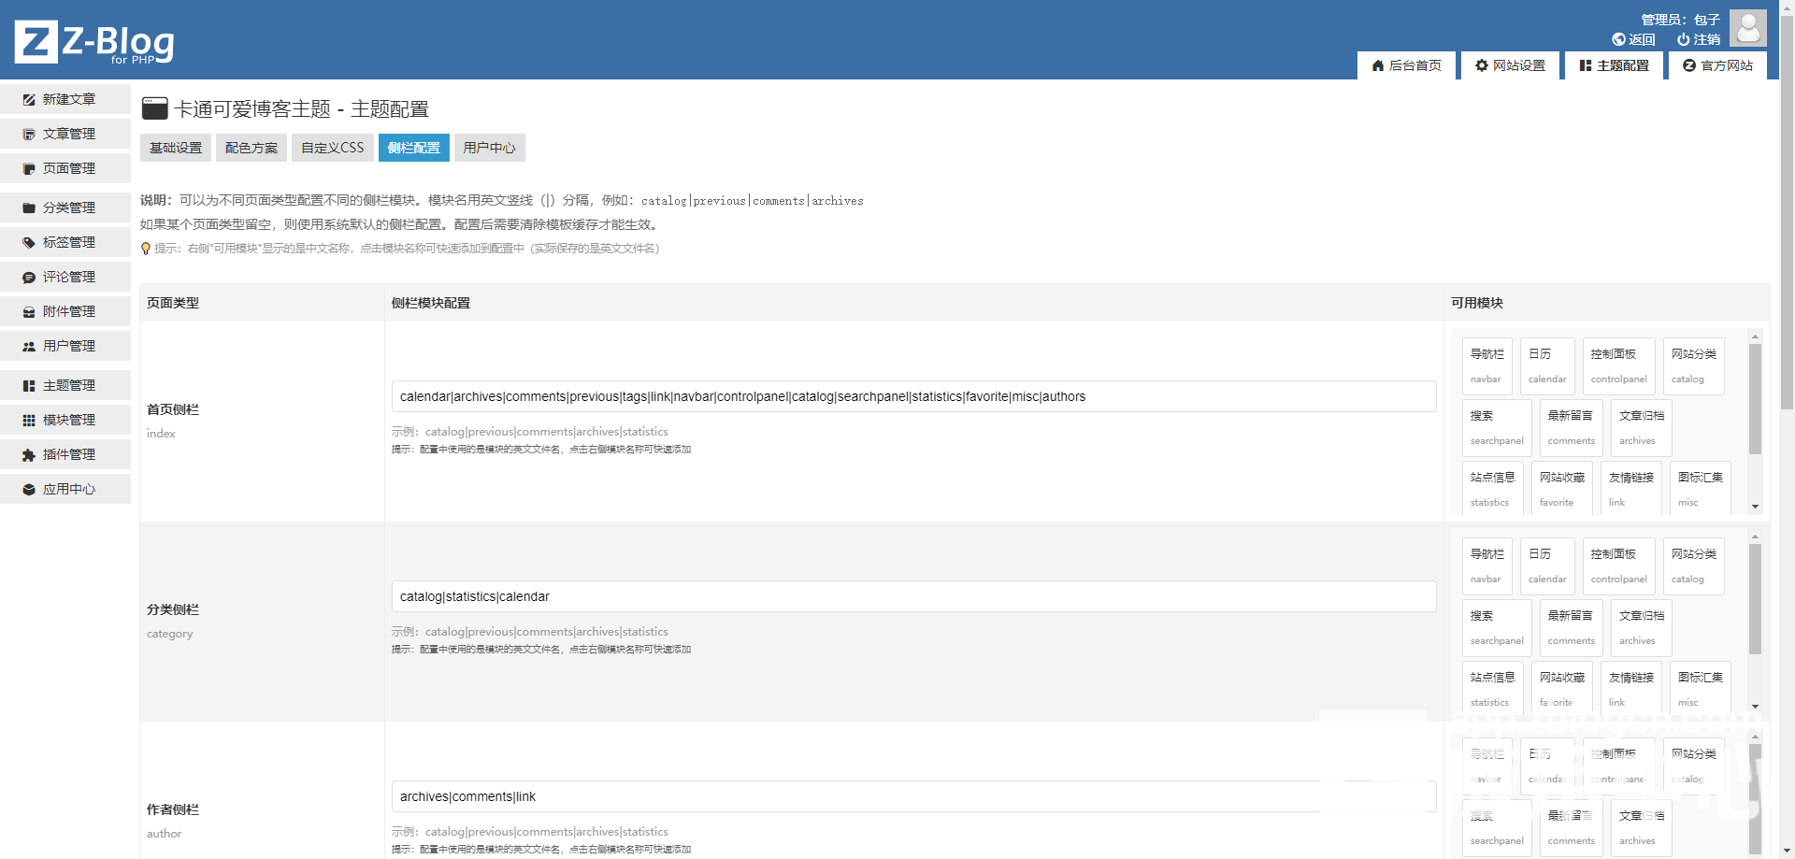Open the 用户中心 tab
Image resolution: width=1795 pixels, height=859 pixels.
(489, 148)
